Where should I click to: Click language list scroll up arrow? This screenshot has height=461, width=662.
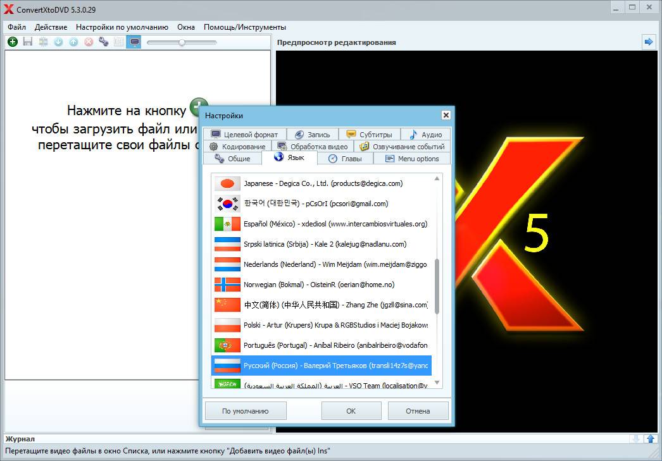[x=437, y=179]
